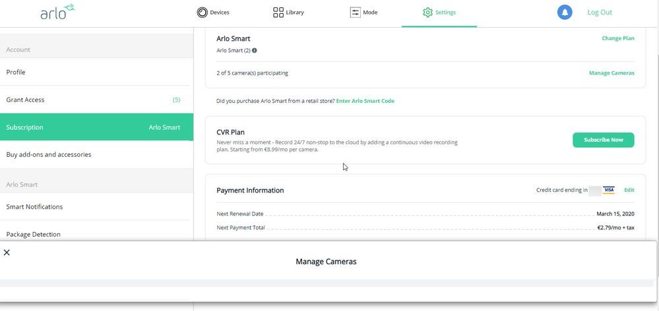
Task: Click the Manage Cameras dialog title
Action: click(326, 262)
